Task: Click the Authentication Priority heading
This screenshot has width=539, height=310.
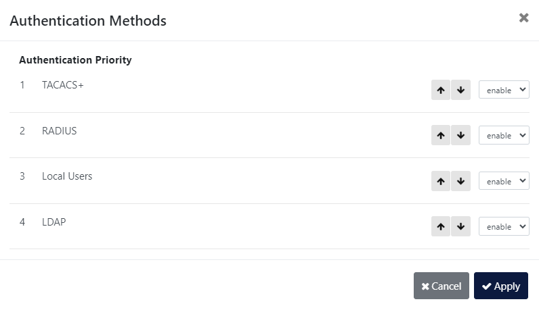Action: pos(75,60)
